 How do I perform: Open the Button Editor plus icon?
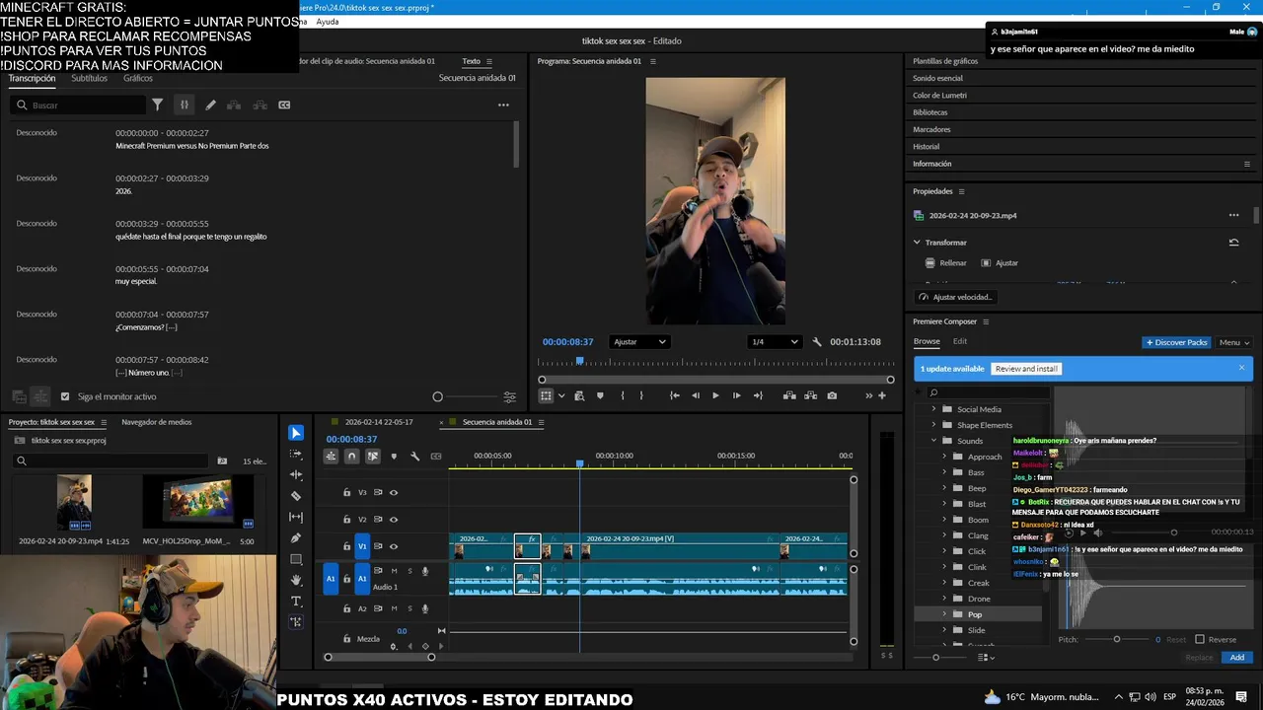882,395
